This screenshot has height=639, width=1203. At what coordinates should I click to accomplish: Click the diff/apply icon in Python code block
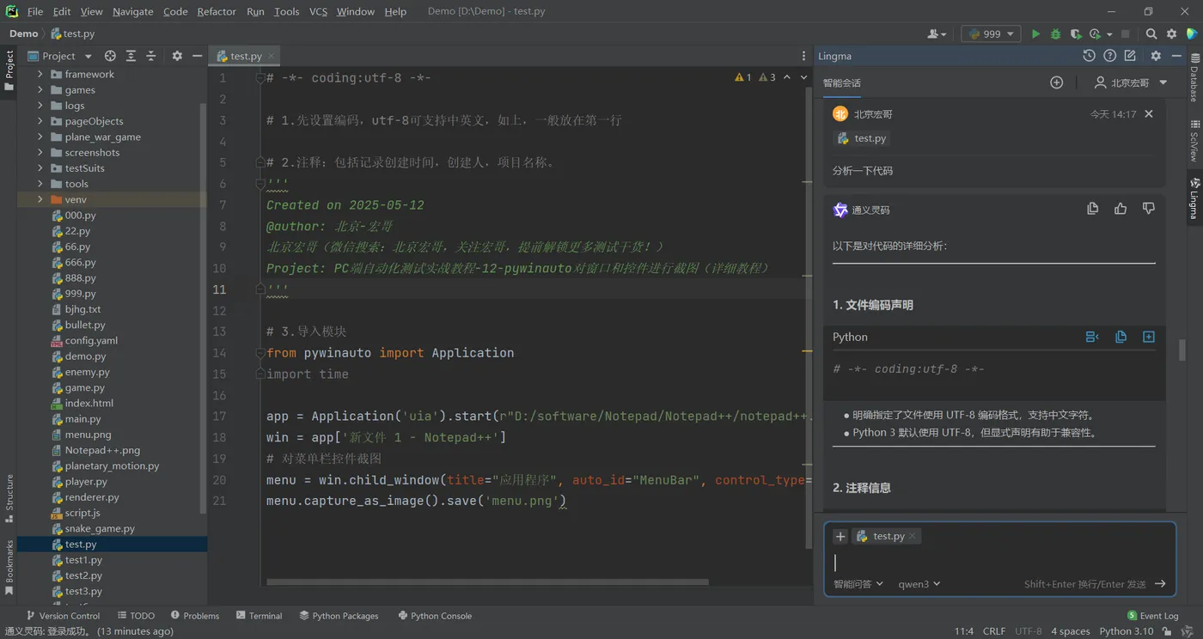(x=1092, y=337)
